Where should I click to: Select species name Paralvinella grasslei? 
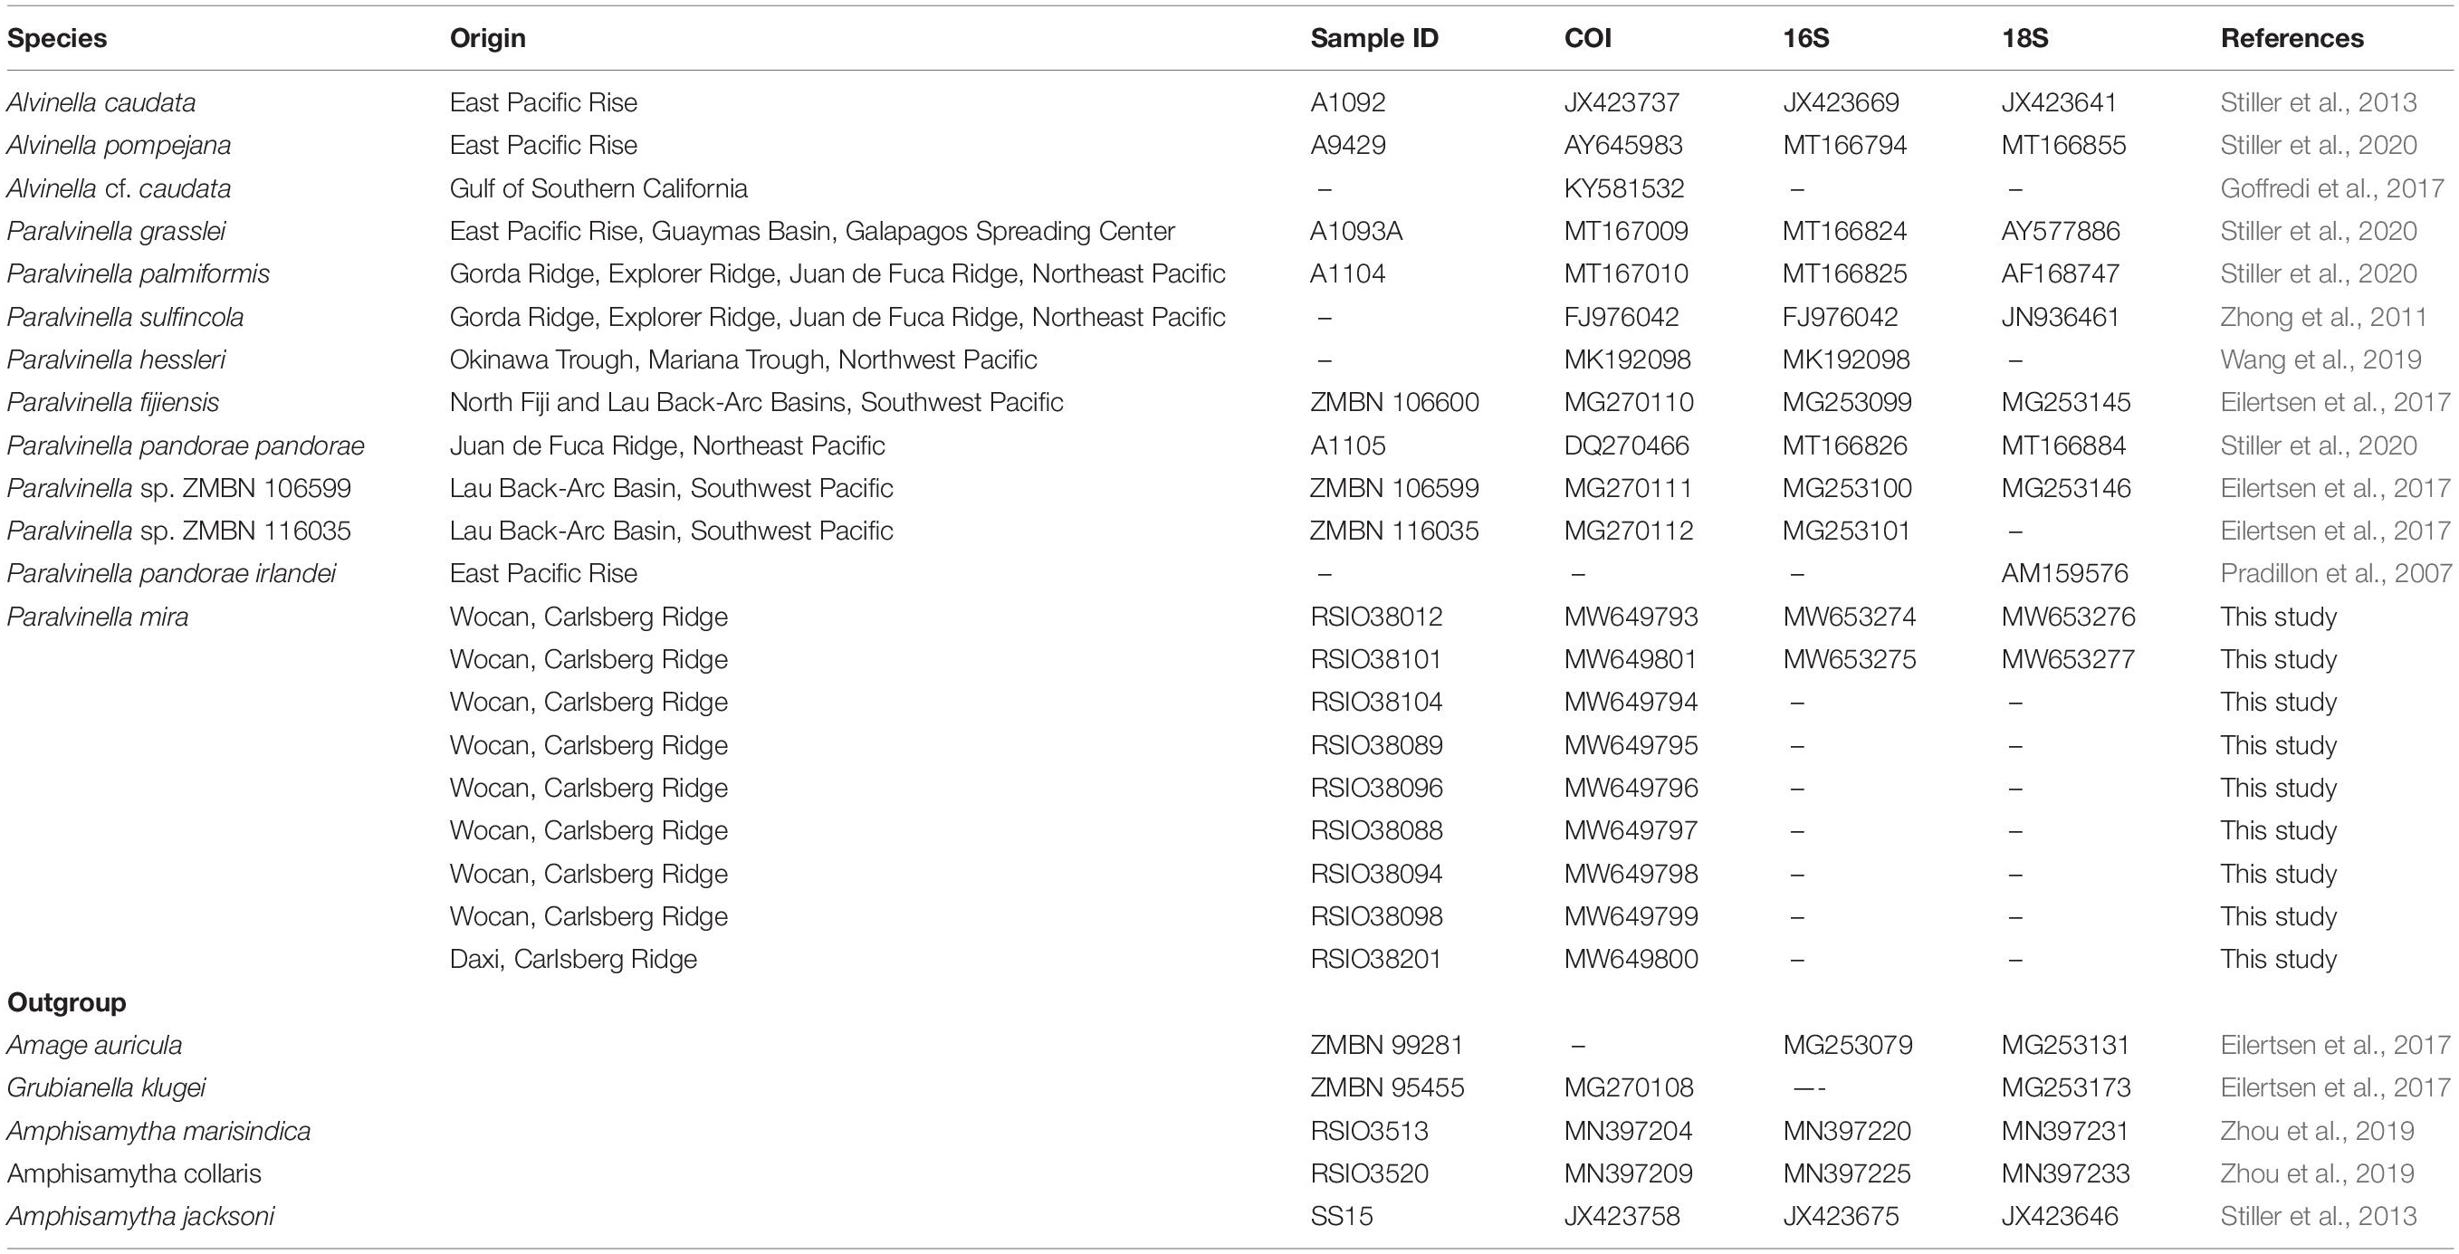coord(117,231)
